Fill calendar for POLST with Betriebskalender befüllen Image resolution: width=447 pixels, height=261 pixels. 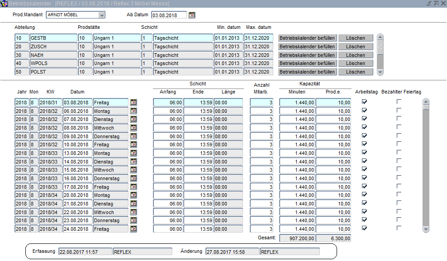point(308,72)
